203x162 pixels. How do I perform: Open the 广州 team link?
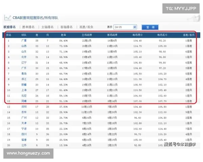(x=24, y=118)
